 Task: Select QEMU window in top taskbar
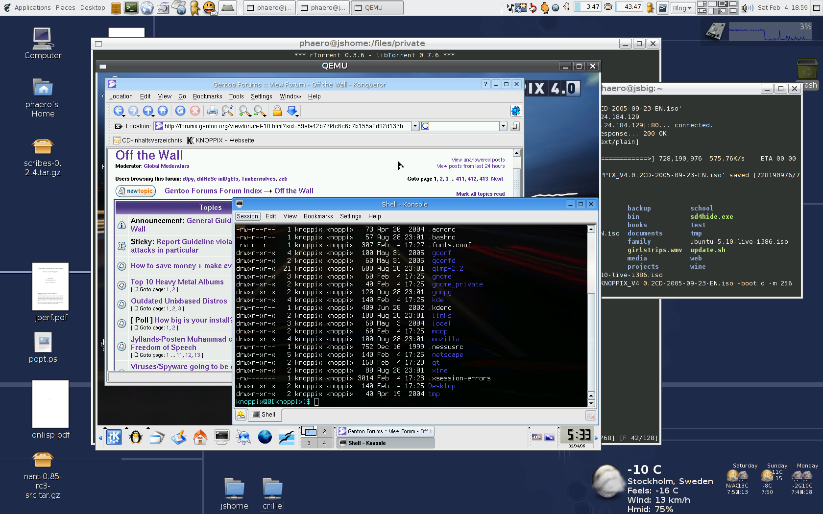(x=377, y=7)
